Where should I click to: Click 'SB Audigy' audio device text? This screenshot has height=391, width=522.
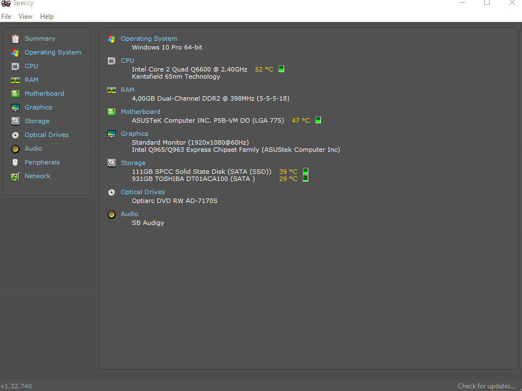click(x=148, y=223)
